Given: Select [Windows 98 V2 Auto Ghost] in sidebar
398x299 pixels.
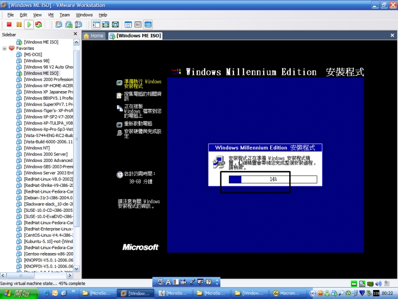Looking at the screenshot, I should click(48, 67).
